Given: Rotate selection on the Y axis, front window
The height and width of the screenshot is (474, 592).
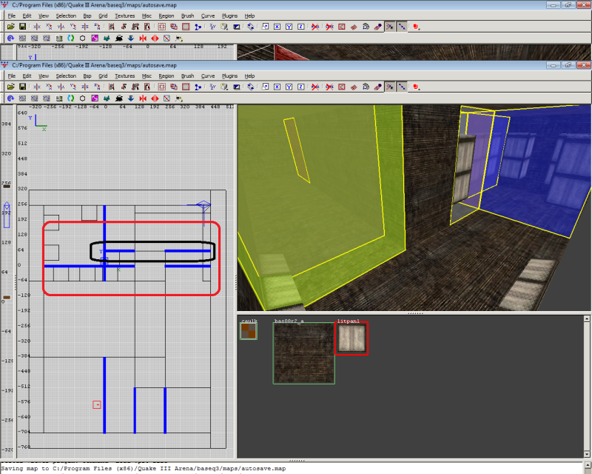Looking at the screenshot, I should click(73, 87).
